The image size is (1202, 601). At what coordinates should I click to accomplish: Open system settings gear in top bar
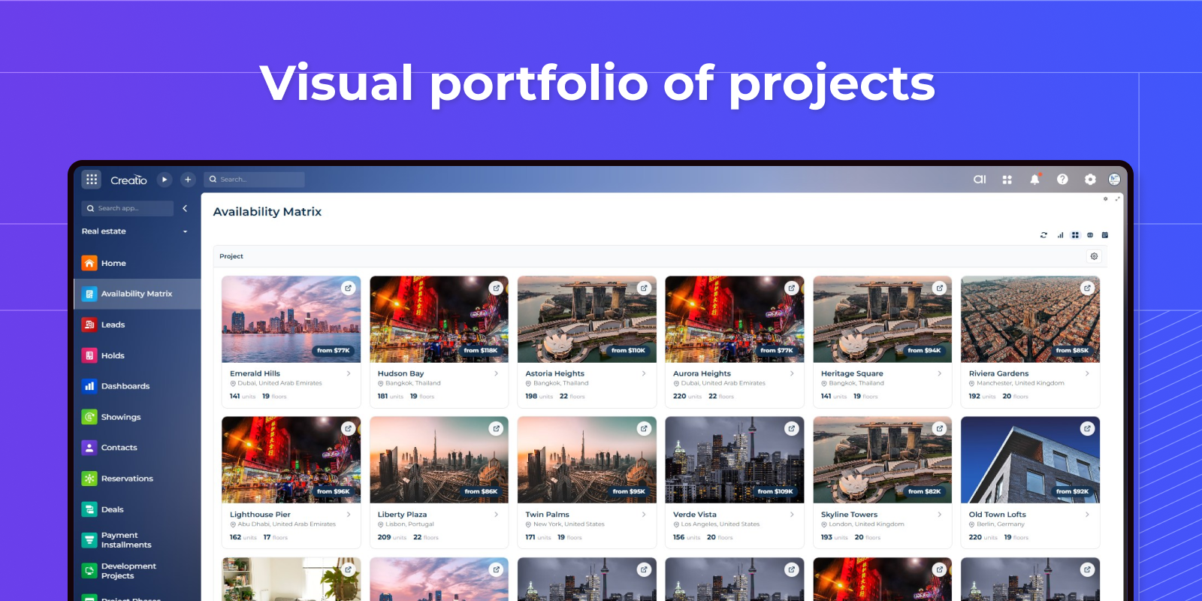pos(1090,180)
